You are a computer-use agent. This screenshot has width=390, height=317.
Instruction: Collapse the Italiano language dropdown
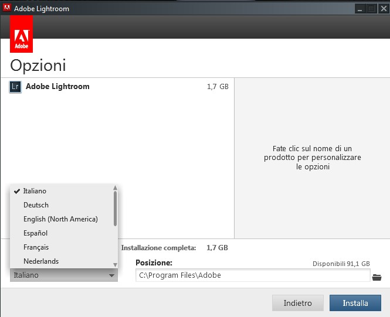64,275
